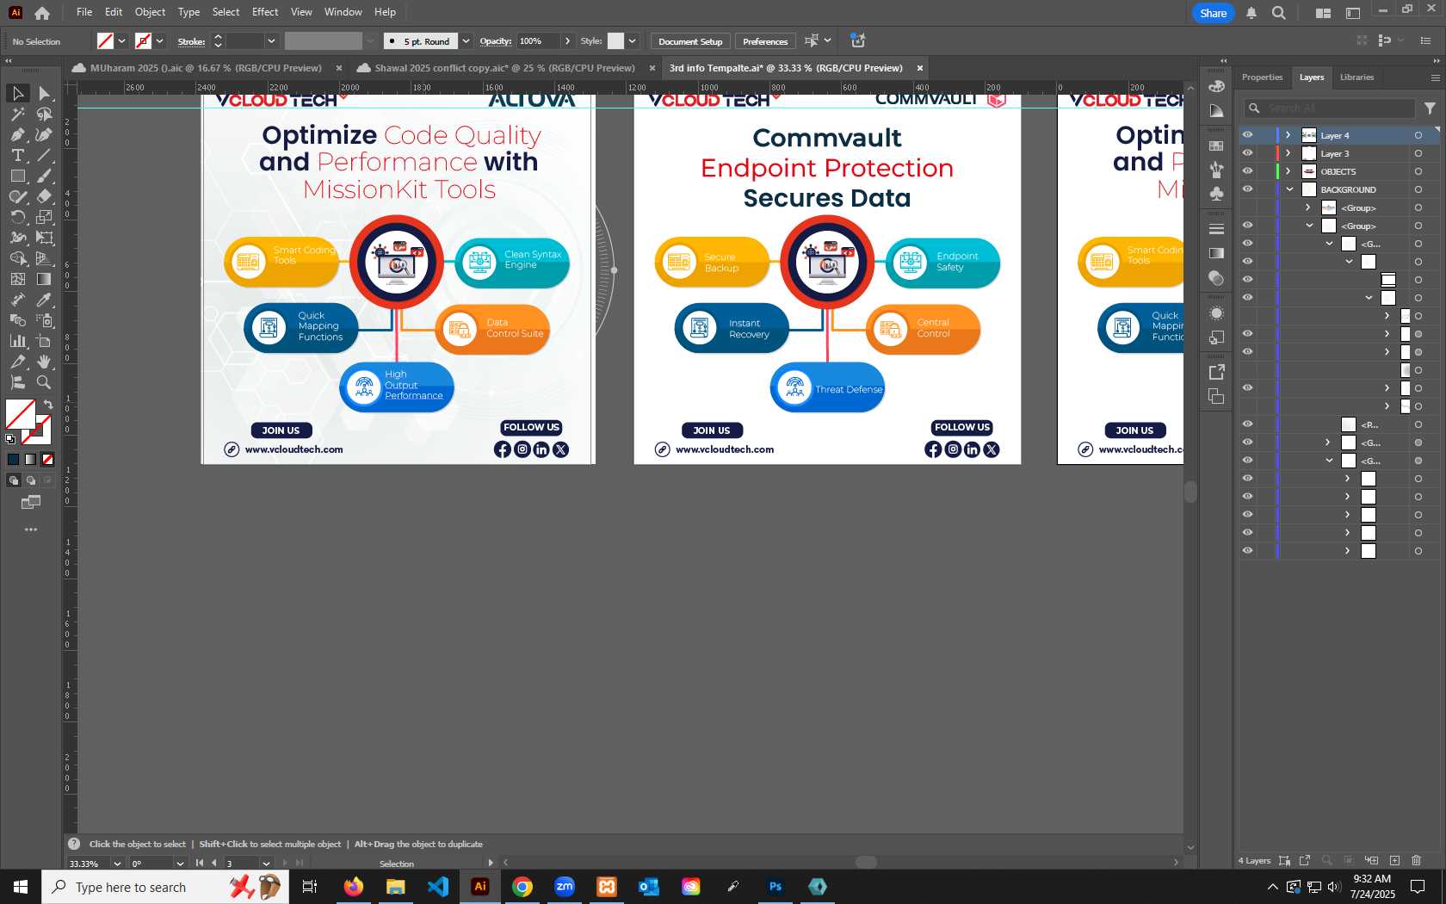Screen dimensions: 1446x904
Task: Click the Document Setup button
Action: [690, 41]
